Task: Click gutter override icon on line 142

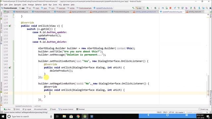Action: click(10, 67)
